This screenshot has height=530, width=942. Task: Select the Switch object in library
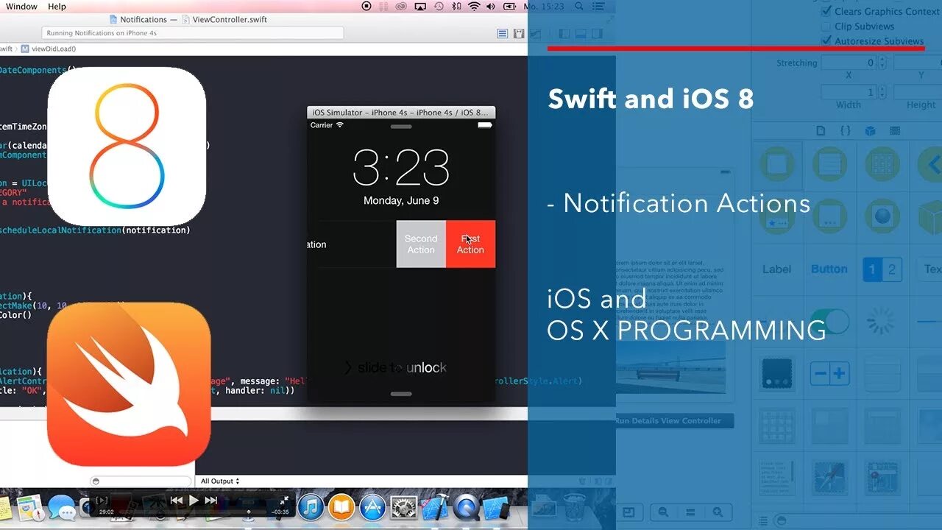[x=830, y=322]
